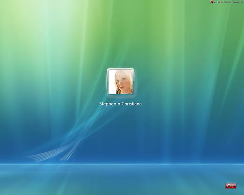Click the blonde woman user avatar

pyautogui.click(x=120, y=82)
